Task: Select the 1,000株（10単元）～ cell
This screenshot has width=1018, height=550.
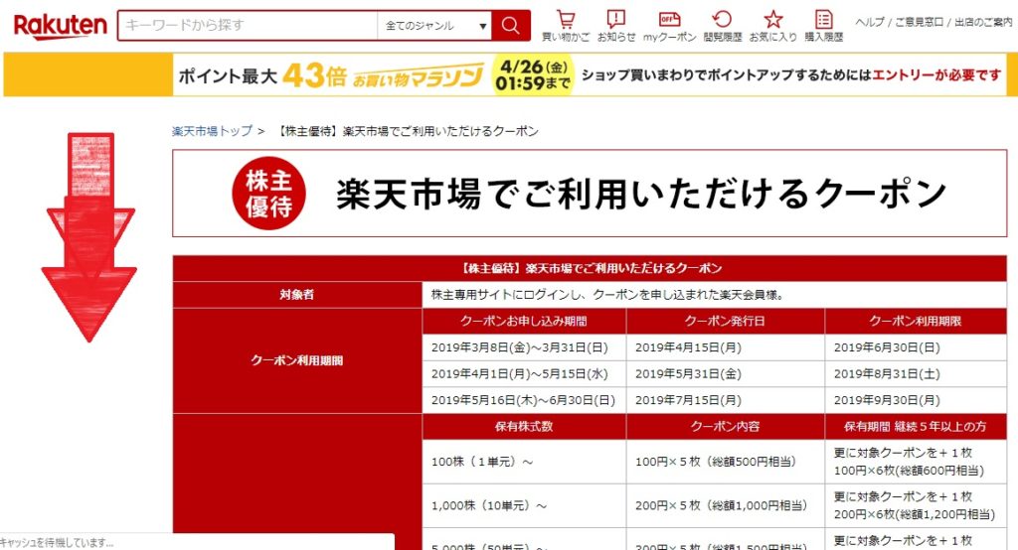Action: 524,505
